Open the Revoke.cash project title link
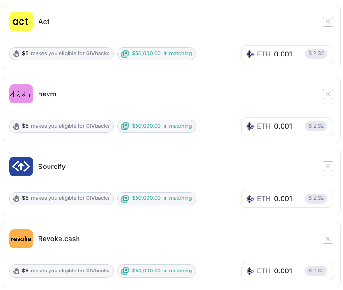343x290 pixels. pos(59,239)
